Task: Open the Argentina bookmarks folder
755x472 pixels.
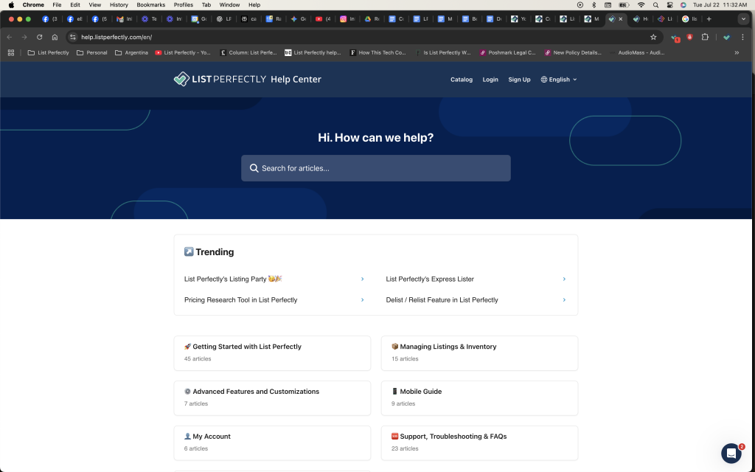Action: pyautogui.click(x=131, y=52)
